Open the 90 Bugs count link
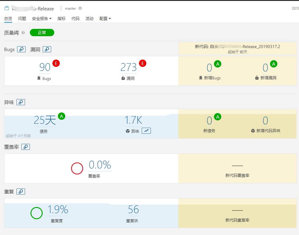The image size is (299, 235). coord(45,67)
